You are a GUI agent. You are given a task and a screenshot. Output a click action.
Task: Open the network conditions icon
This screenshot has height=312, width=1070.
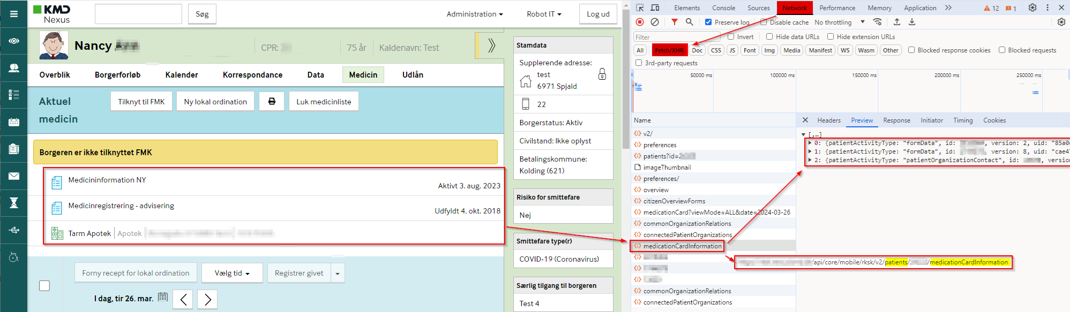tap(878, 22)
